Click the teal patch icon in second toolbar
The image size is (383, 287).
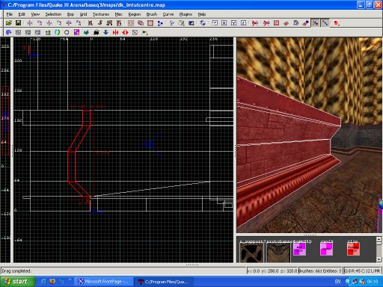click(x=86, y=32)
